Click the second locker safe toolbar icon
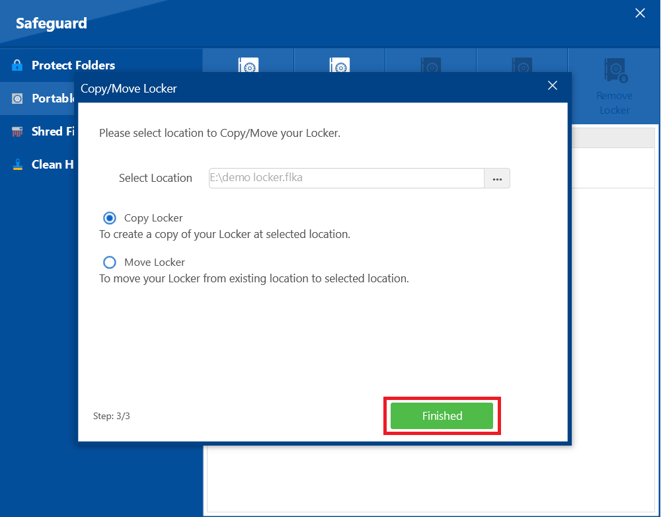 (x=339, y=65)
